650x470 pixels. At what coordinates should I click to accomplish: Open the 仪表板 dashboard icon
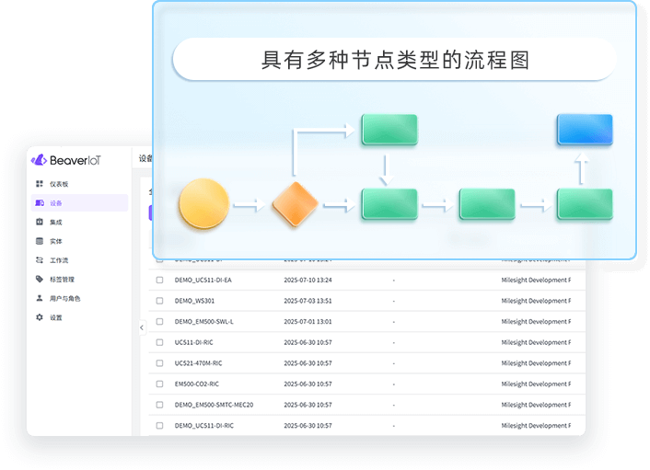(x=40, y=184)
